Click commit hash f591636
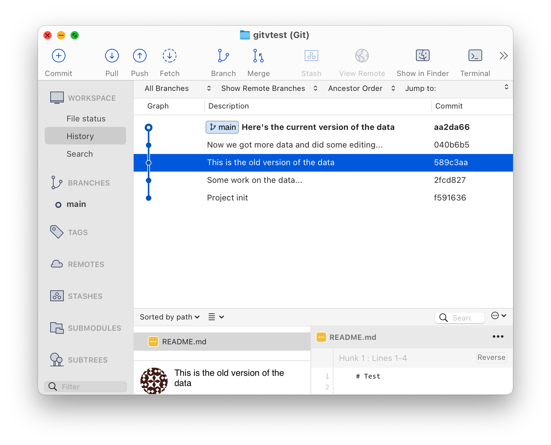 (450, 198)
